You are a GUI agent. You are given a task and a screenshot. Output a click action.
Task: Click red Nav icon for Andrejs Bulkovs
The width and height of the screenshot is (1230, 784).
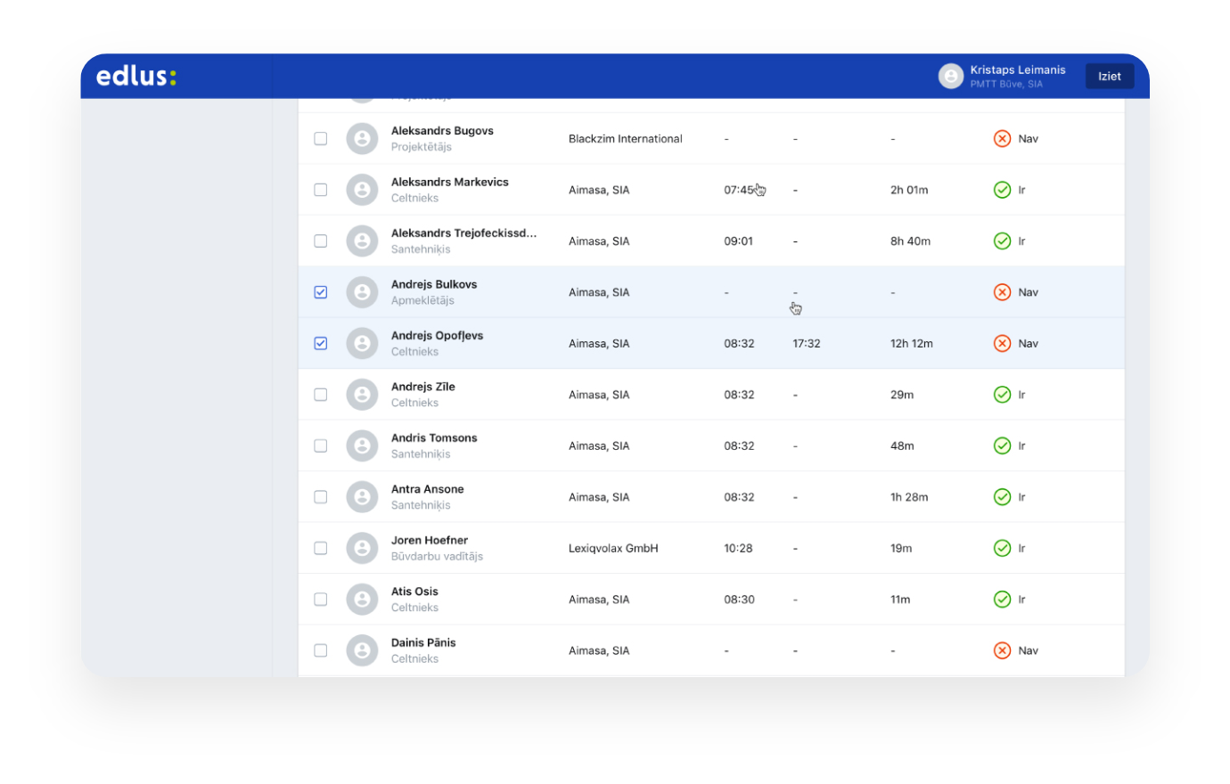[x=1002, y=292]
